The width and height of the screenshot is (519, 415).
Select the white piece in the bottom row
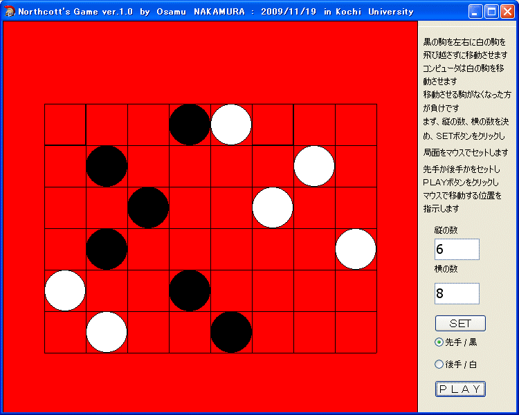point(107,332)
